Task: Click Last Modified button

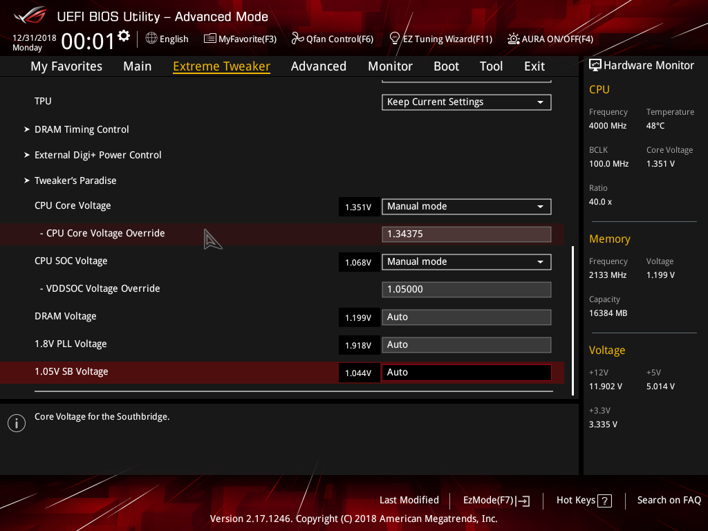Action: [x=409, y=501]
